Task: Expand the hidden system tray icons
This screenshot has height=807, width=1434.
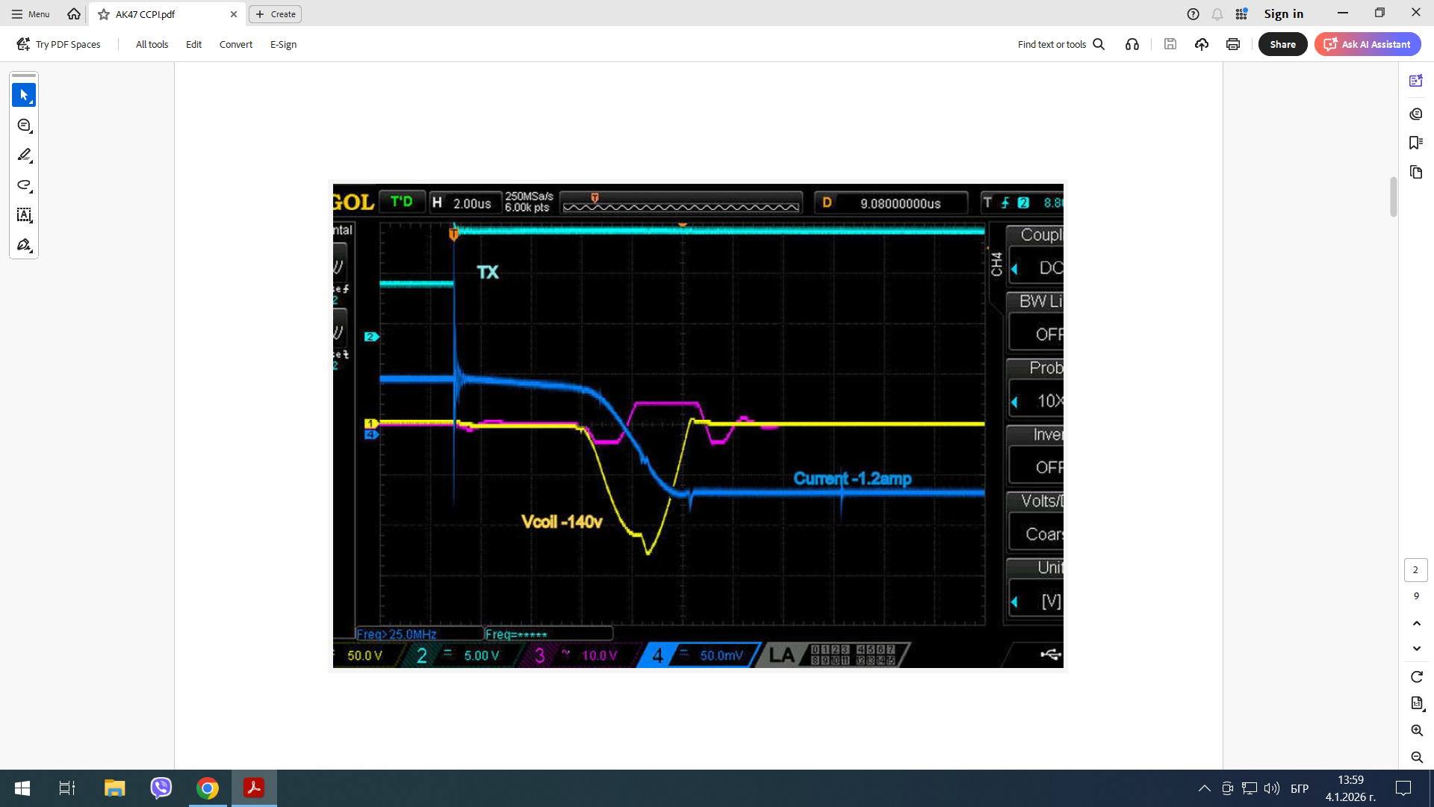Action: 1204,788
